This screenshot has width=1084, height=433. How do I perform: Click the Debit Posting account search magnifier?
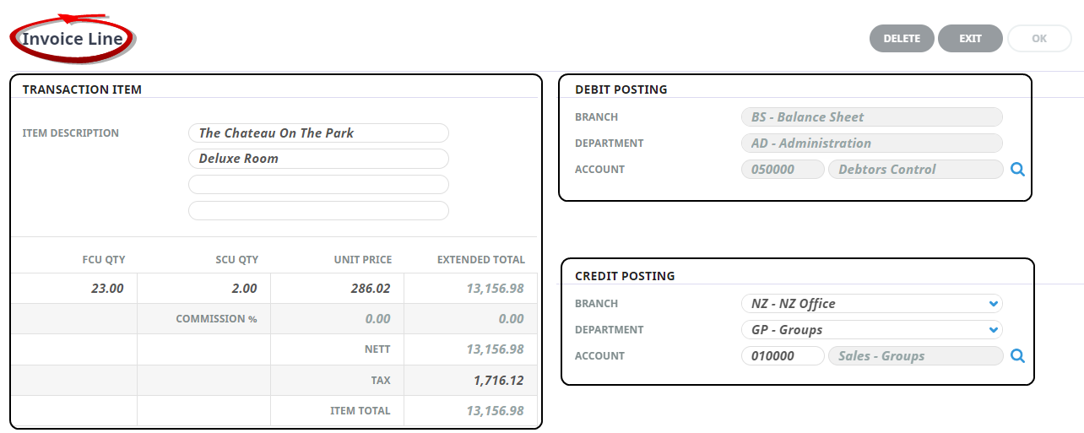click(1017, 170)
